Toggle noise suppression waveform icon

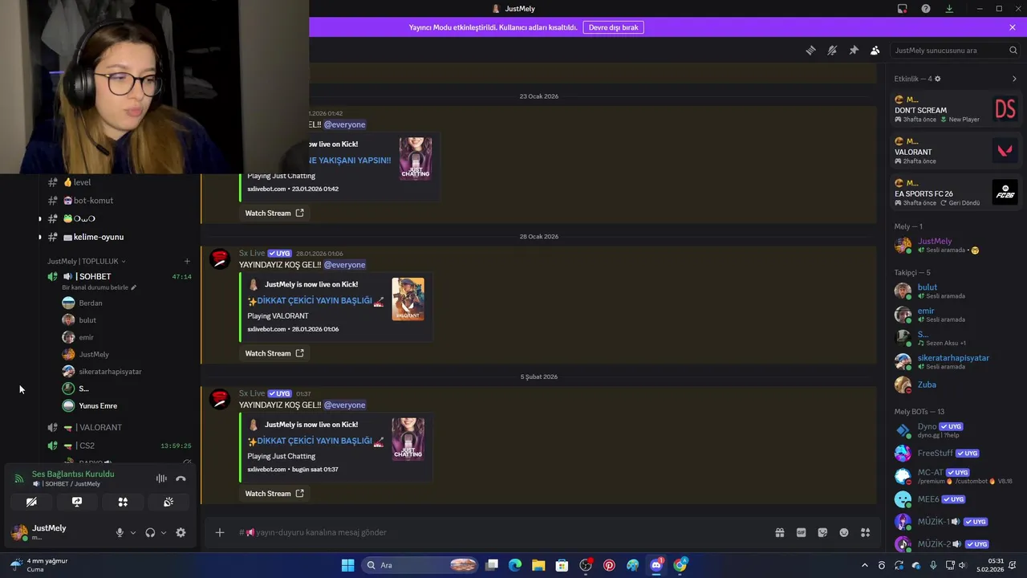[x=161, y=478]
